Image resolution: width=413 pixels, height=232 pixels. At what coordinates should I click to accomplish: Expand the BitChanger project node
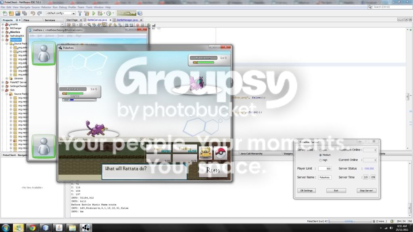tap(3, 28)
